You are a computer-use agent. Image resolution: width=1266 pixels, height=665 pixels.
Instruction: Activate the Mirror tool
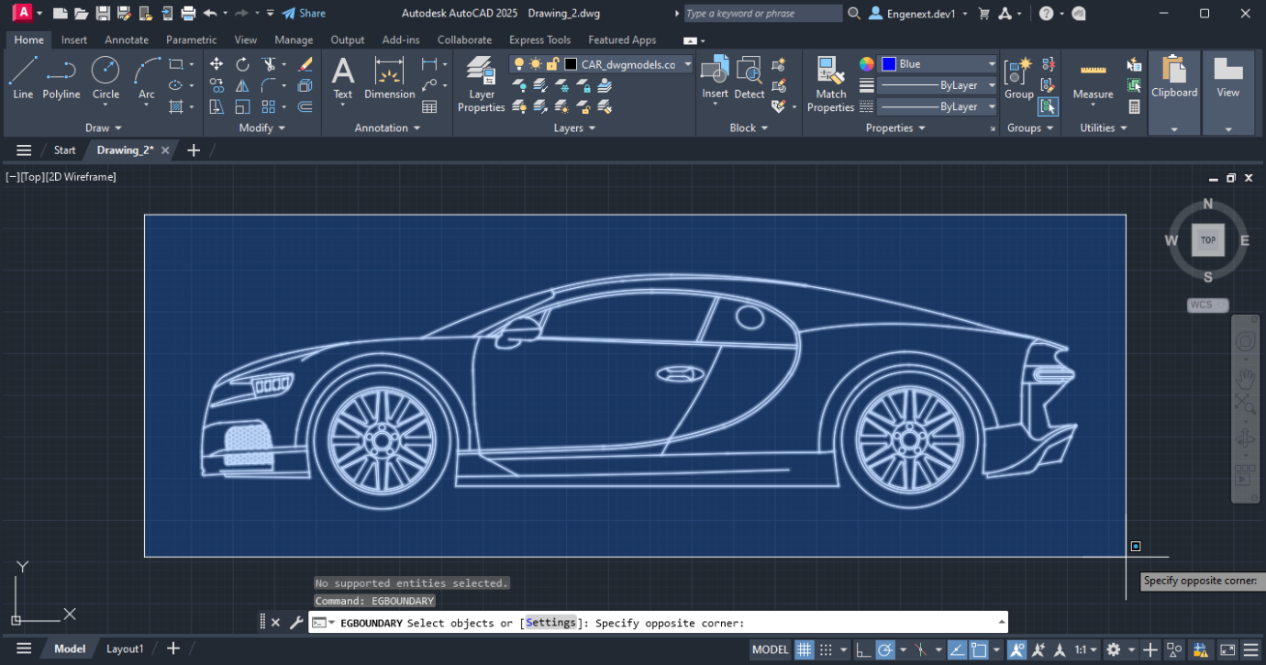click(x=242, y=85)
